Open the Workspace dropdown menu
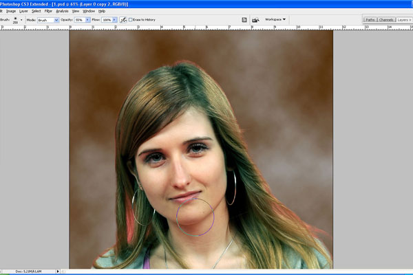The width and height of the screenshot is (413, 275). [x=275, y=19]
